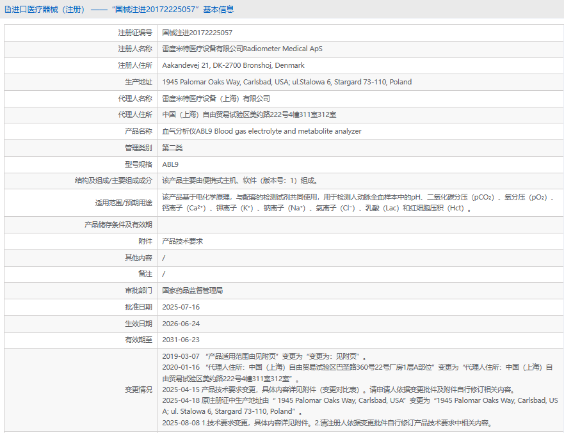564x433 pixels.
Task: Select product name 血气分析仪ABL9 Blood gas analyzer
Action: pos(261,131)
